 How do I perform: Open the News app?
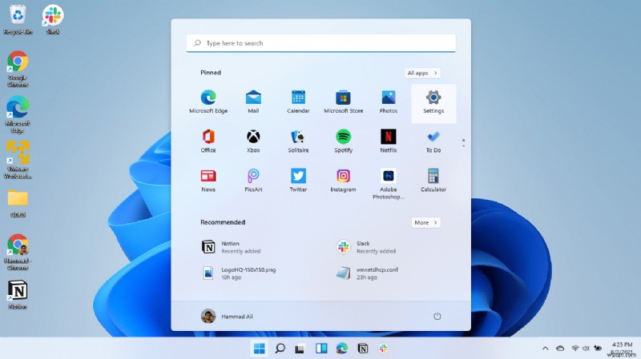[x=208, y=181]
